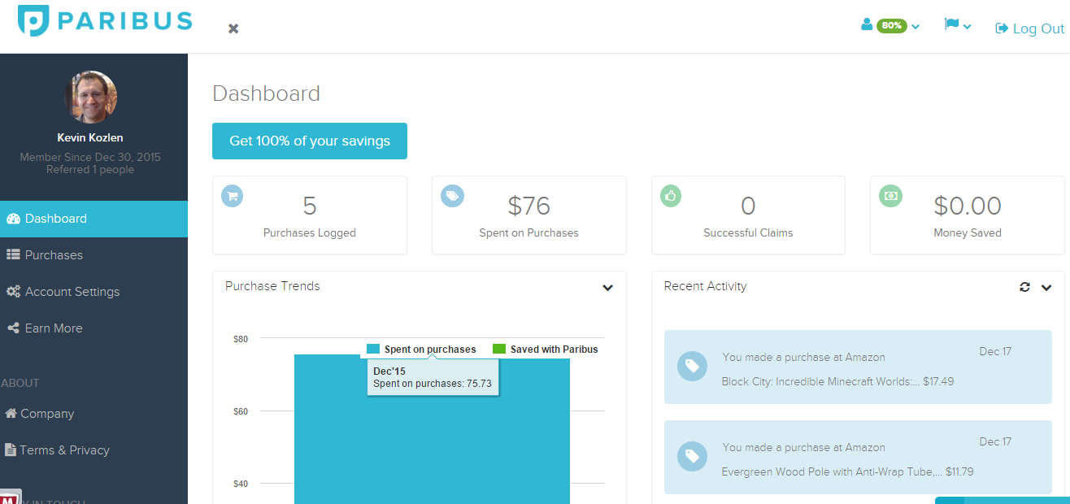The width and height of the screenshot is (1070, 504).
Task: Click the tag icon on Spent on Purchases card
Action: click(x=451, y=195)
